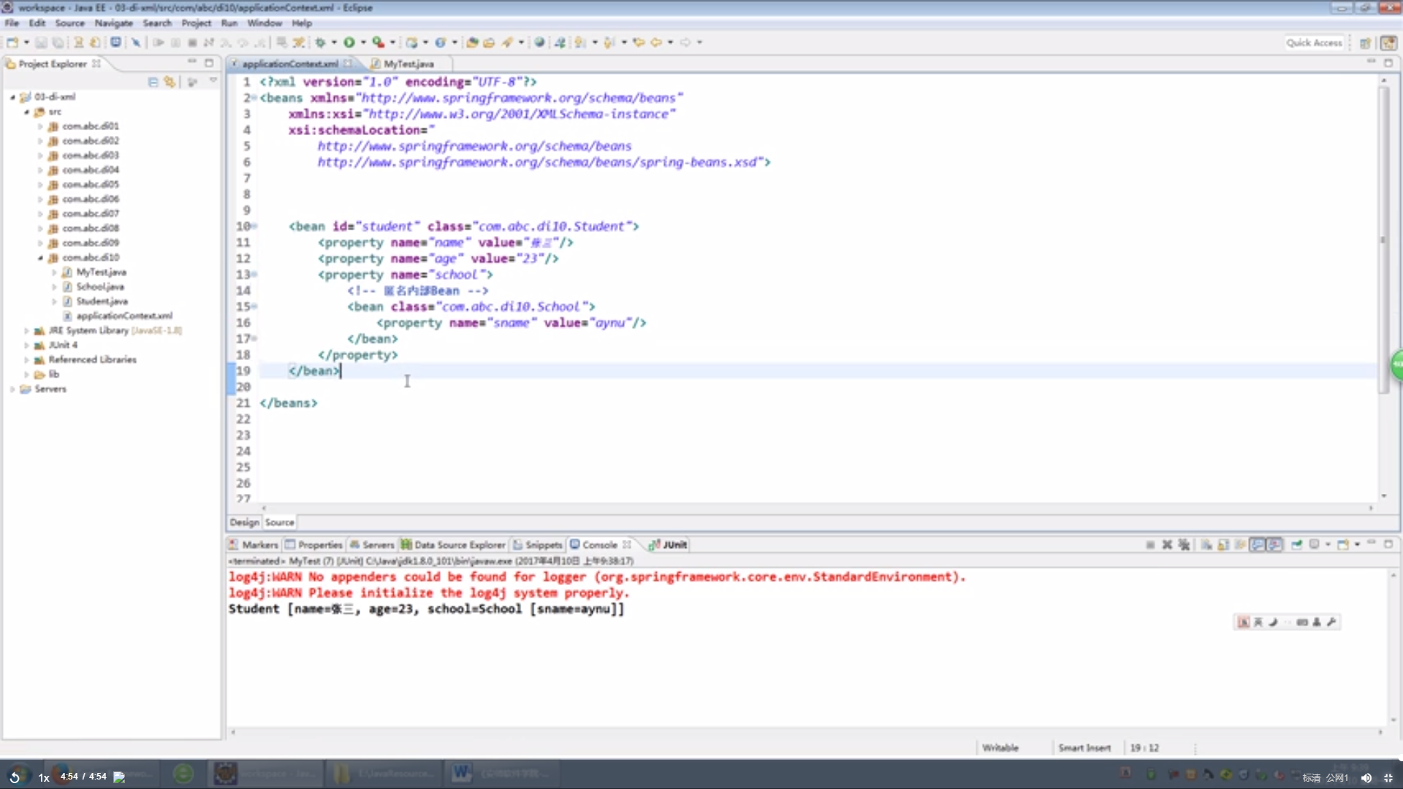Click Remove All Terminated Launches icon
This screenshot has width=1403, height=789.
tap(1184, 545)
